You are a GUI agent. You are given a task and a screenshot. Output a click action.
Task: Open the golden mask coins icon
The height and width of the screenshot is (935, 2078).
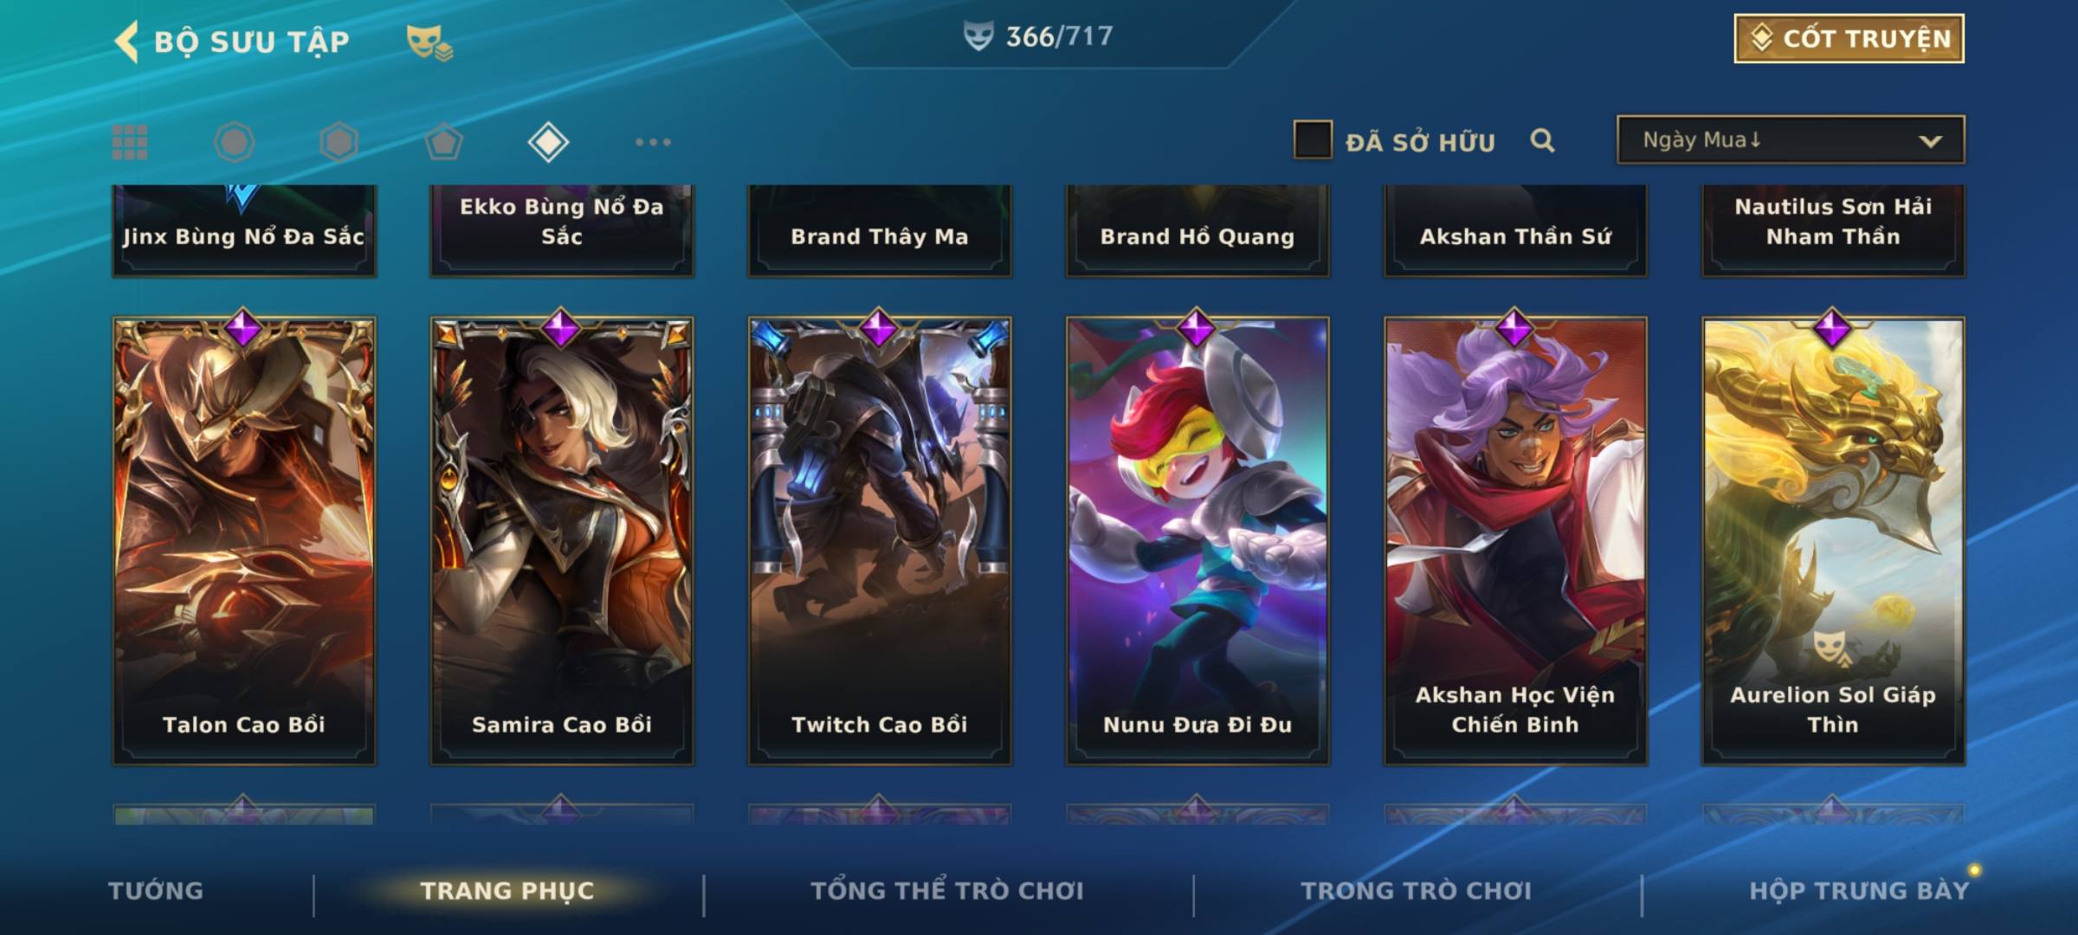[429, 42]
